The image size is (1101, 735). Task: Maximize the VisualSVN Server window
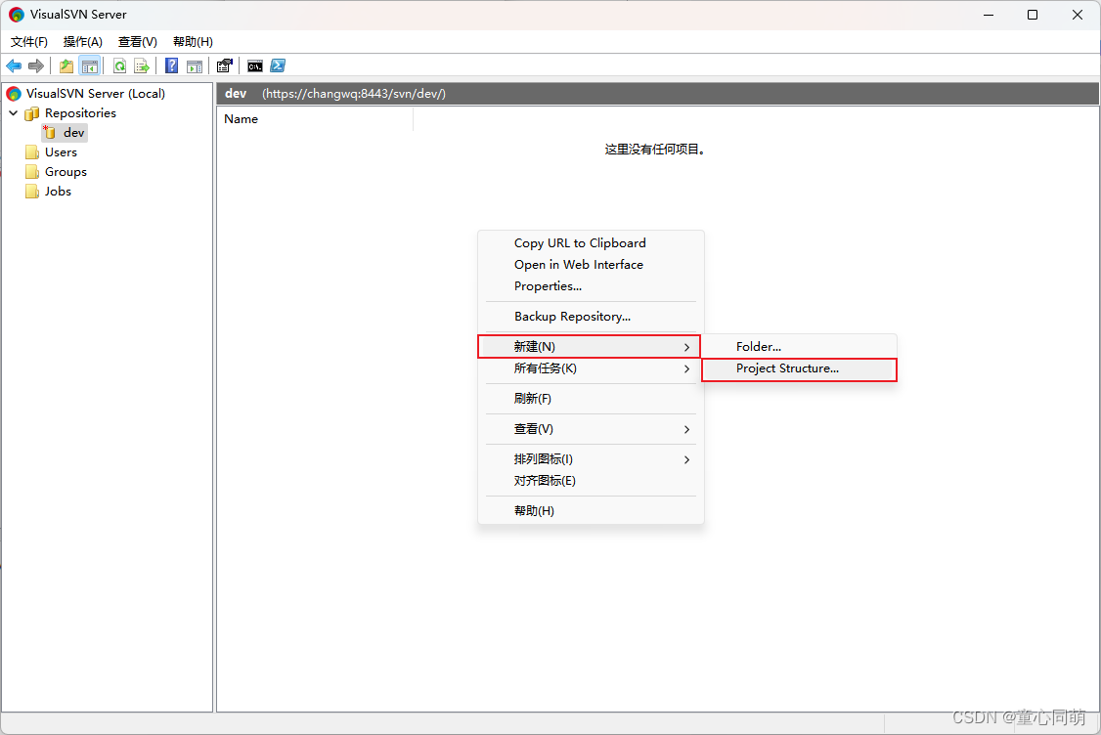click(x=1033, y=15)
